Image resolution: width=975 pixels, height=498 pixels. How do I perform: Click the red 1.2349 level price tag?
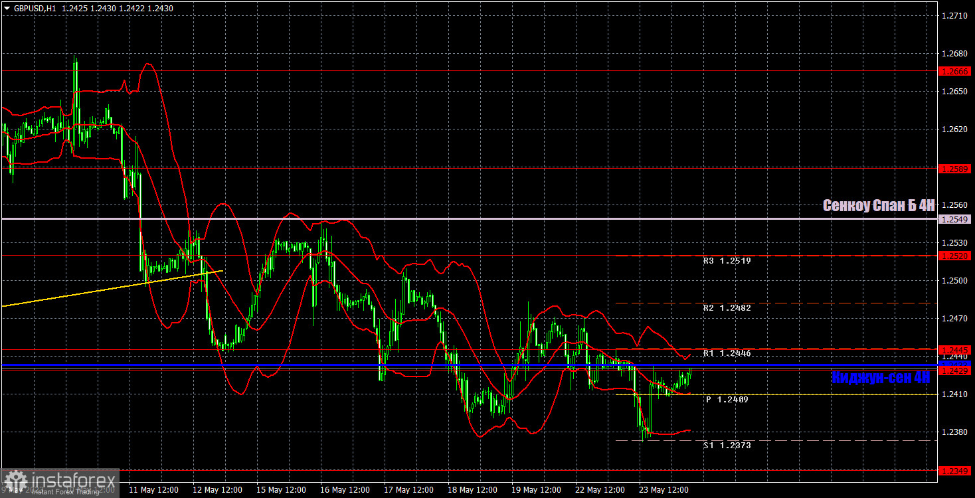pyautogui.click(x=956, y=471)
